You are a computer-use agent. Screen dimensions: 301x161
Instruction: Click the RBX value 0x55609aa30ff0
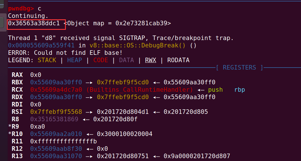click(56, 82)
